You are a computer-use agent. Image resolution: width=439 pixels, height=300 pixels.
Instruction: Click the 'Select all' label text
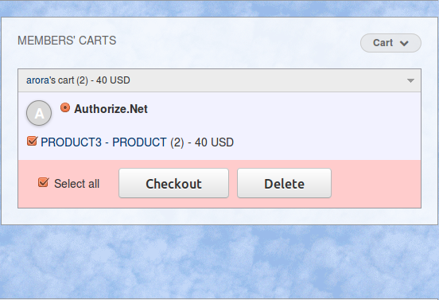(76, 184)
